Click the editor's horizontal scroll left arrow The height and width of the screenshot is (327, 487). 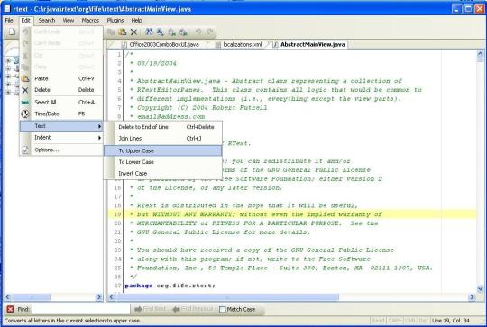click(x=111, y=297)
